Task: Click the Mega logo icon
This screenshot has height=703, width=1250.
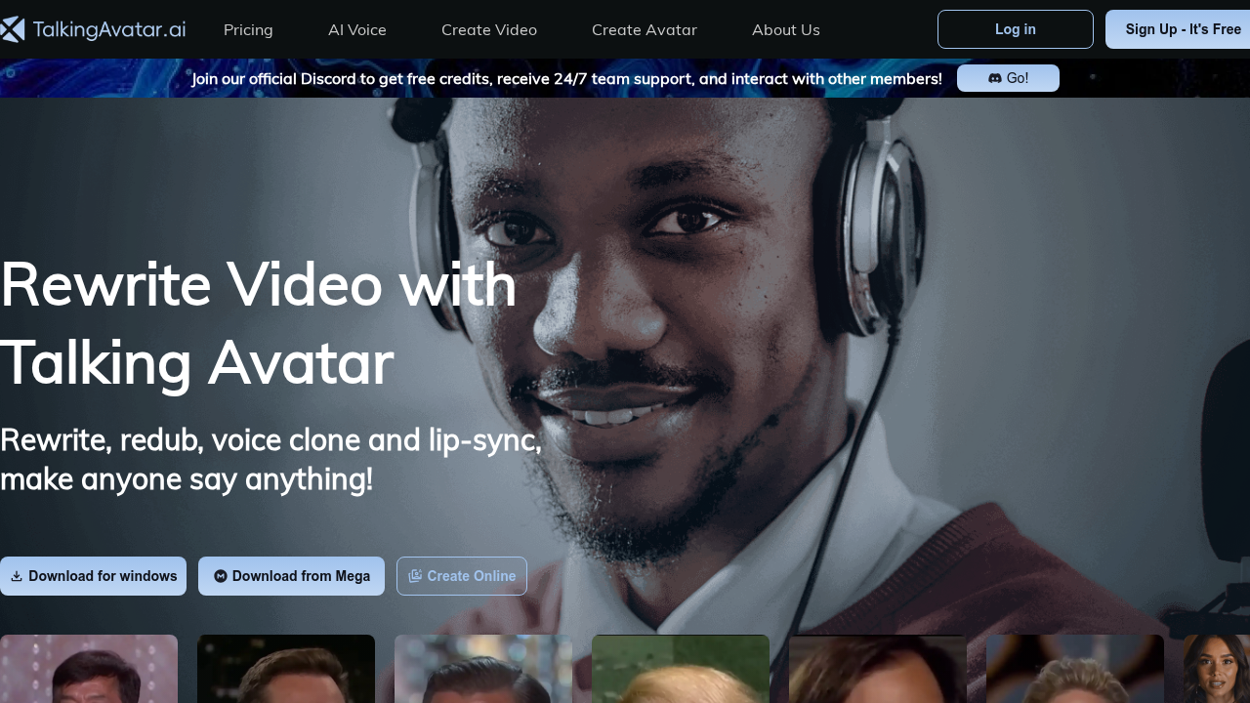Action: coord(221,576)
